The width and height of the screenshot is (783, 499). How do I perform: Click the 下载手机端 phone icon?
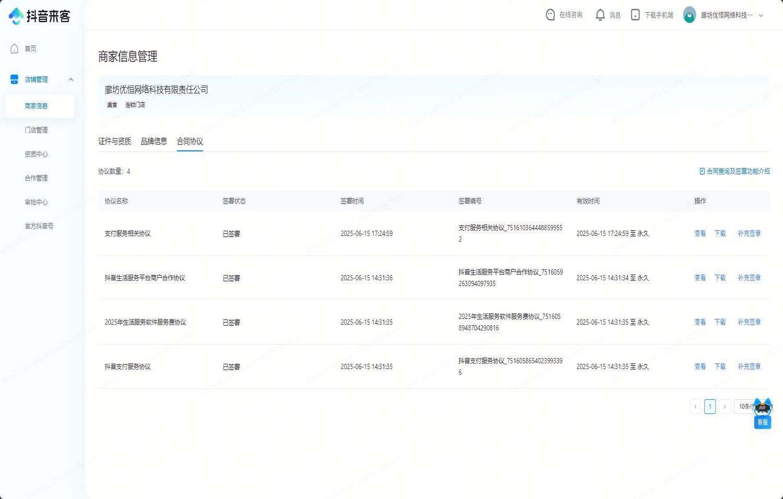click(x=635, y=15)
